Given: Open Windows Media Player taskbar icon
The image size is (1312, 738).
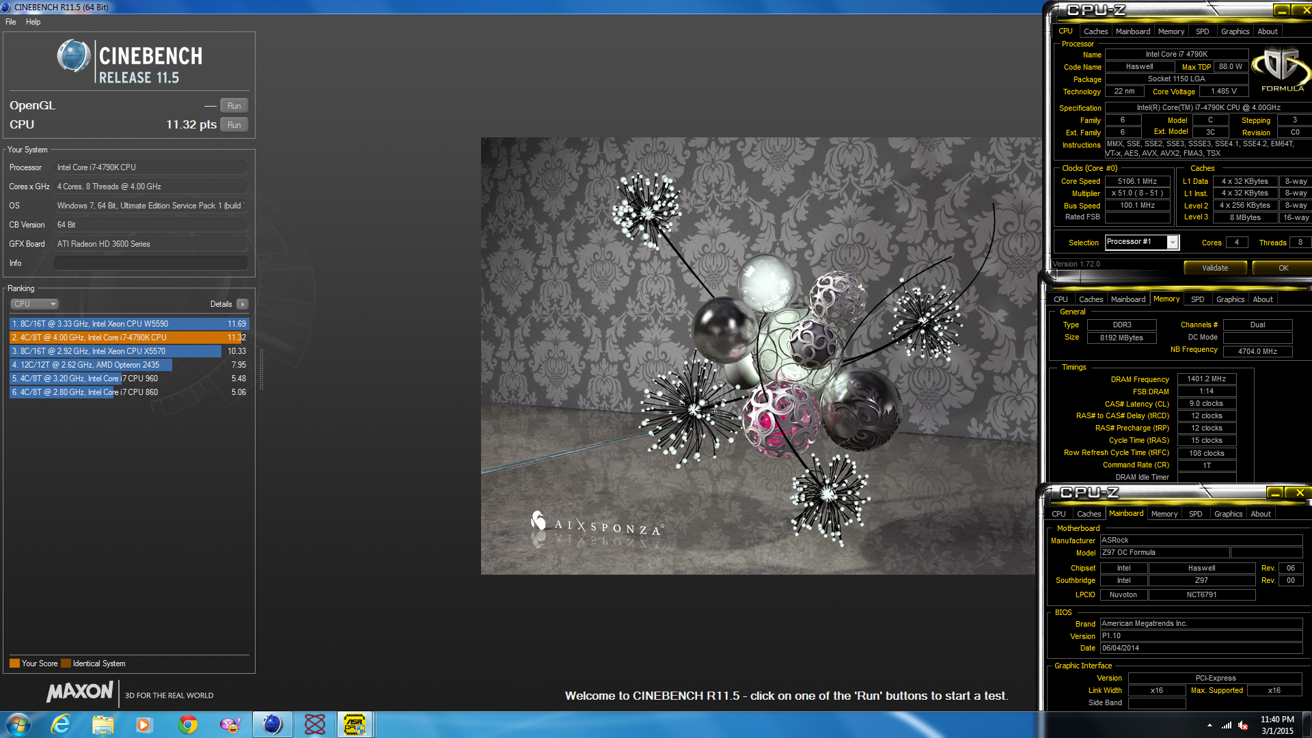Looking at the screenshot, I should coord(144,724).
